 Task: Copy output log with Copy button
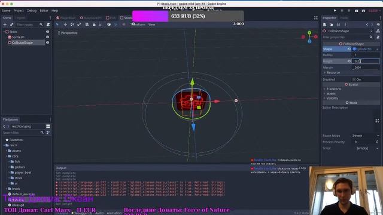302,168
